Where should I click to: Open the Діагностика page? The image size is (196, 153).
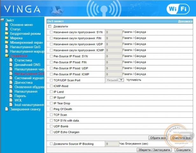point(24,83)
